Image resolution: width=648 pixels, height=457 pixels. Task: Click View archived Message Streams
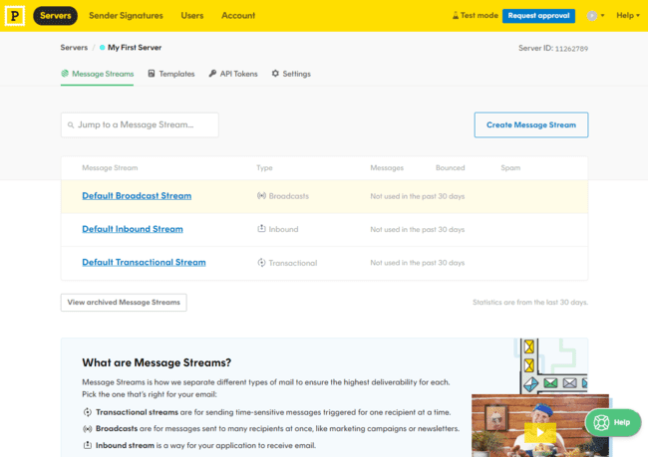pyautogui.click(x=124, y=302)
